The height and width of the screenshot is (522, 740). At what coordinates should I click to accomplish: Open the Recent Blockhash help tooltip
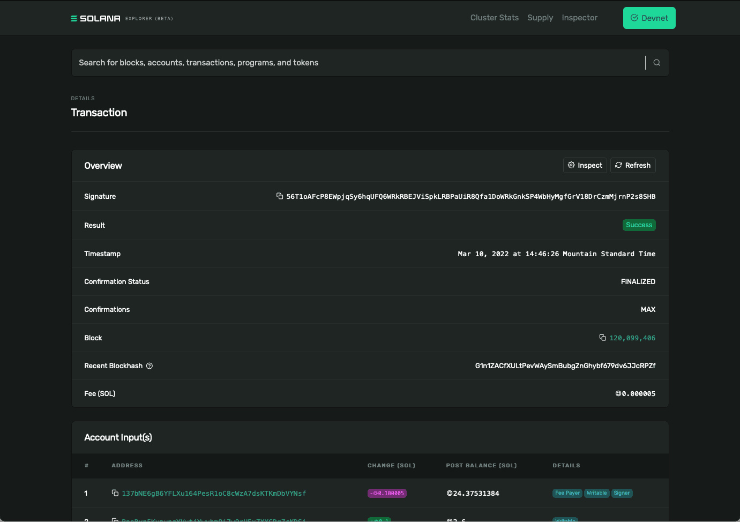point(149,366)
